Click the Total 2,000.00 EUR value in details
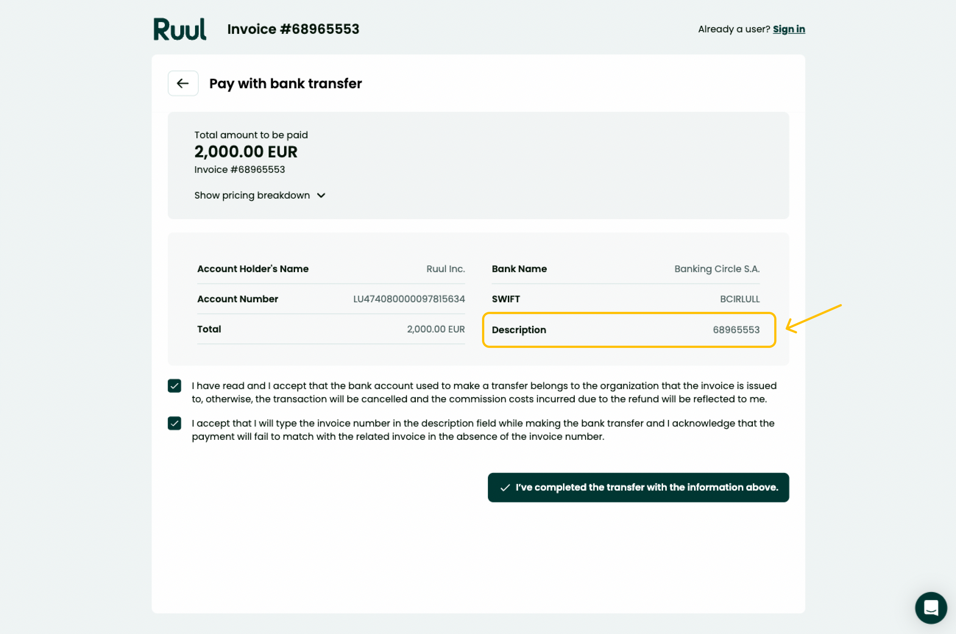The height and width of the screenshot is (634, 956). click(436, 329)
